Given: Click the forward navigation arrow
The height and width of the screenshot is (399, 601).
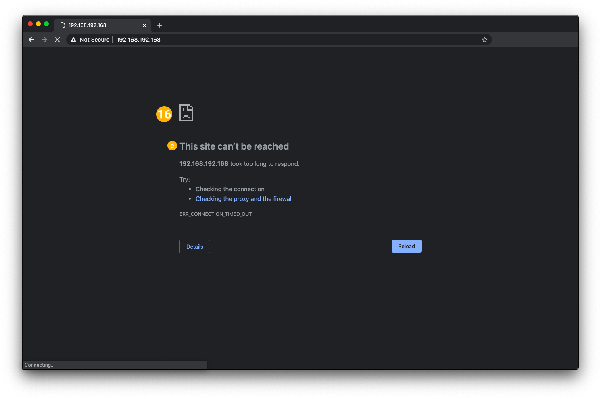Looking at the screenshot, I should 44,40.
